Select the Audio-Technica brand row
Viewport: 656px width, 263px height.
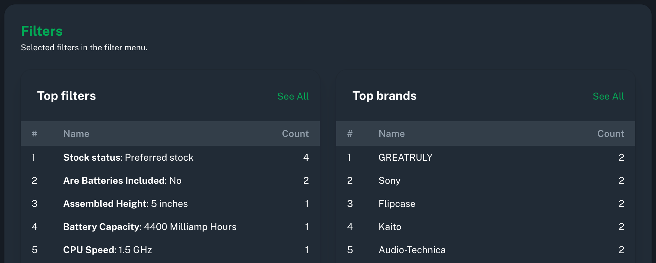tap(412, 250)
